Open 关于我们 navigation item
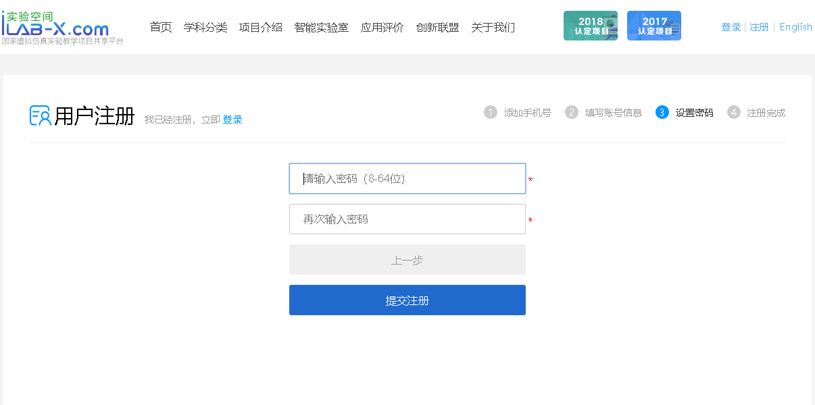Viewport: 815px width, 405px height. point(493,28)
